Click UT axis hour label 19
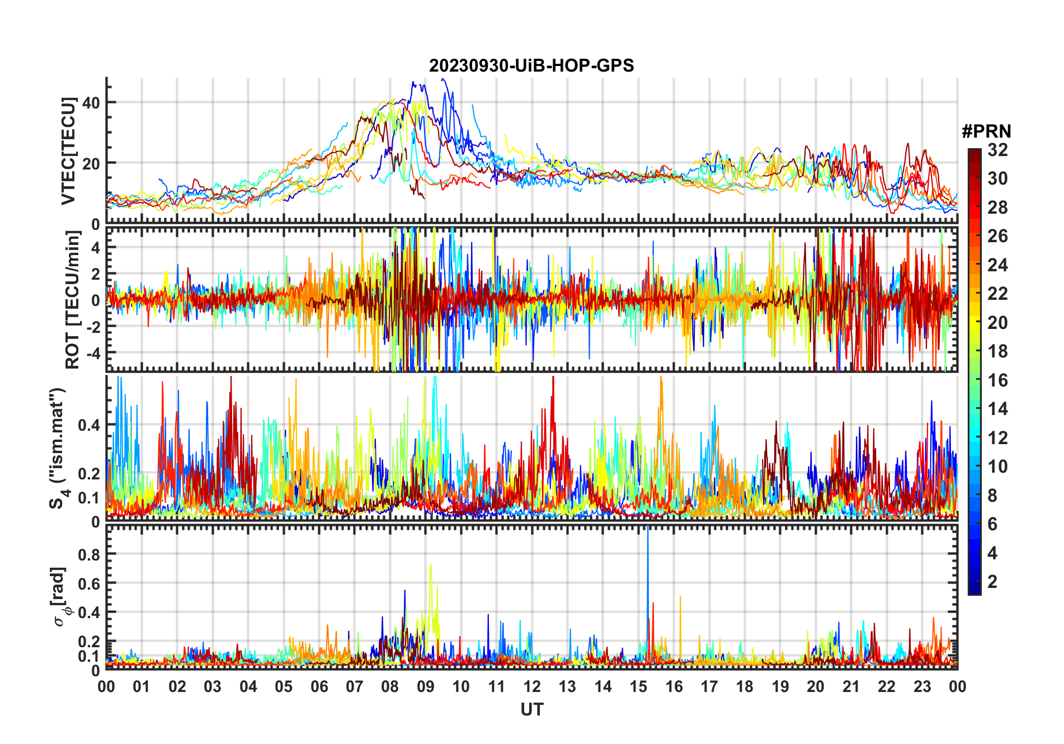The height and width of the screenshot is (744, 1064). pos(780,686)
